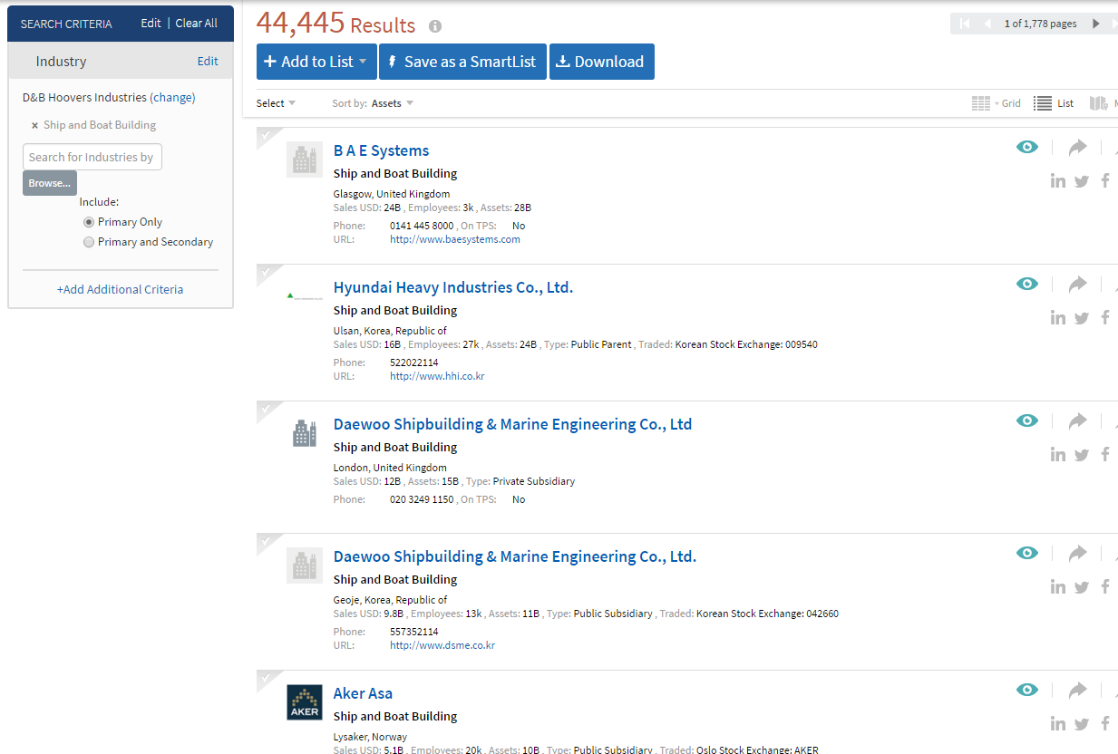Viewport: 1118px width, 754px height.
Task: Click Edit in Search Criteria header
Action: click(151, 24)
